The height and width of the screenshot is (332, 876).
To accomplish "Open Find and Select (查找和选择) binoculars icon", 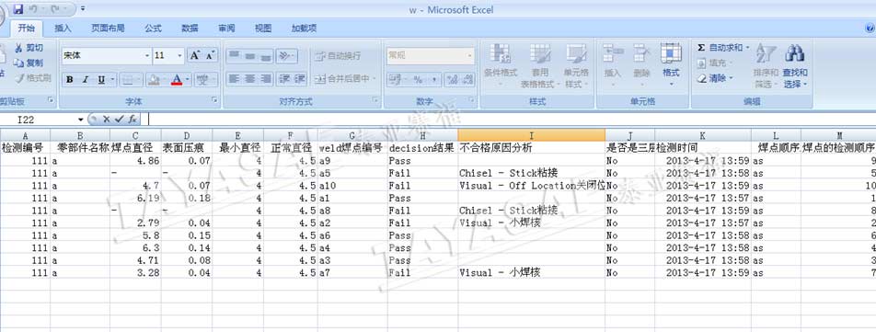I will (794, 54).
